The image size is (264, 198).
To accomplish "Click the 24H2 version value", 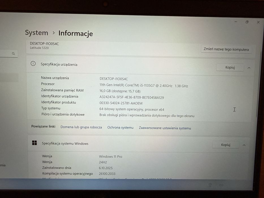I will click(103, 162).
